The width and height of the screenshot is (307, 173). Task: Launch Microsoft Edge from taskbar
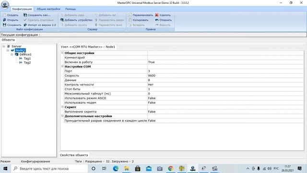116,169
